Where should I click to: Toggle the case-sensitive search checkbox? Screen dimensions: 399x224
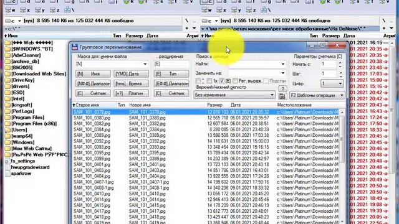click(198, 81)
